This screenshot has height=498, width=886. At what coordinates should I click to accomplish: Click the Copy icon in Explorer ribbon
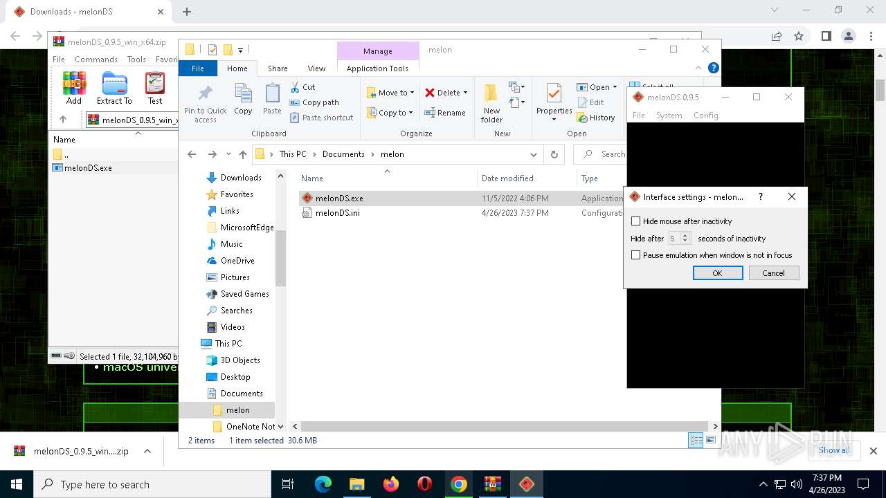[x=243, y=99]
